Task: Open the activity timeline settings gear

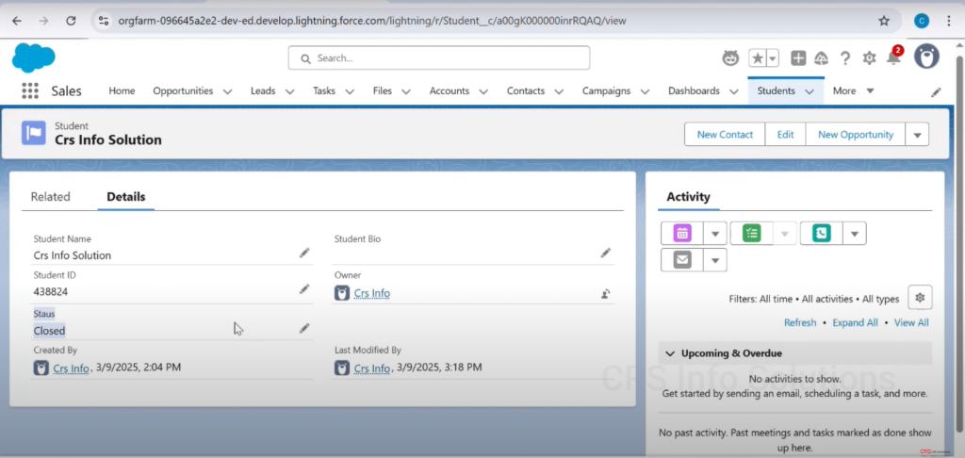Action: pos(920,298)
